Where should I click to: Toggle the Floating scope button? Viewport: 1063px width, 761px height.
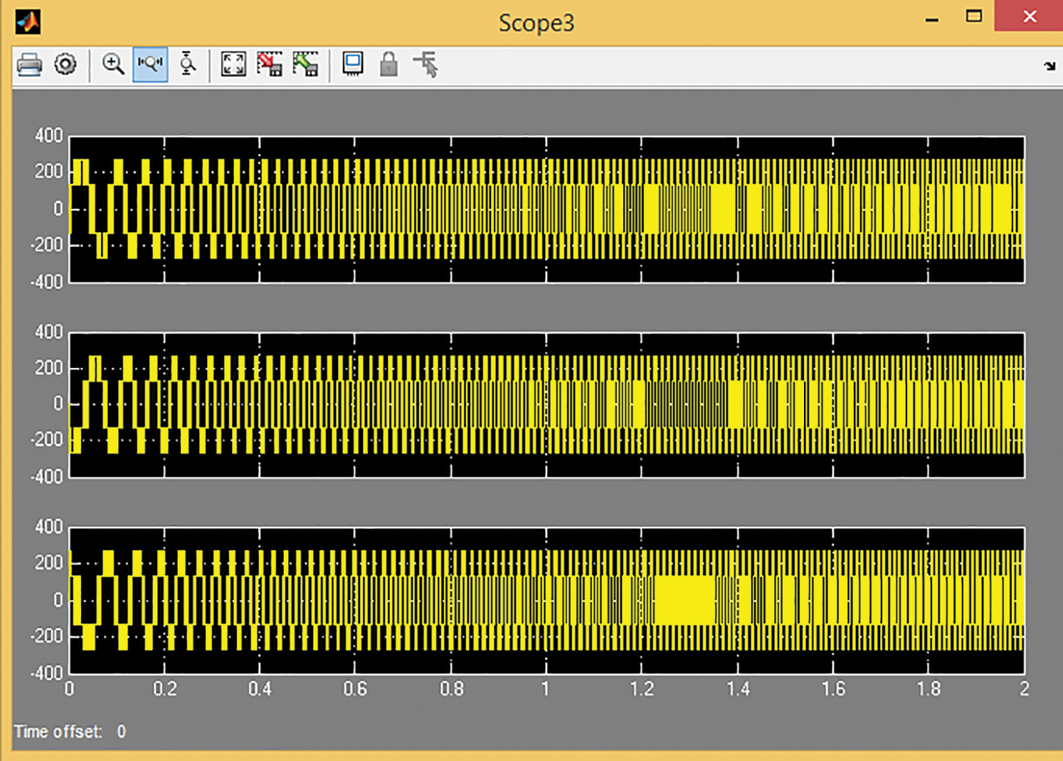pyautogui.click(x=352, y=65)
